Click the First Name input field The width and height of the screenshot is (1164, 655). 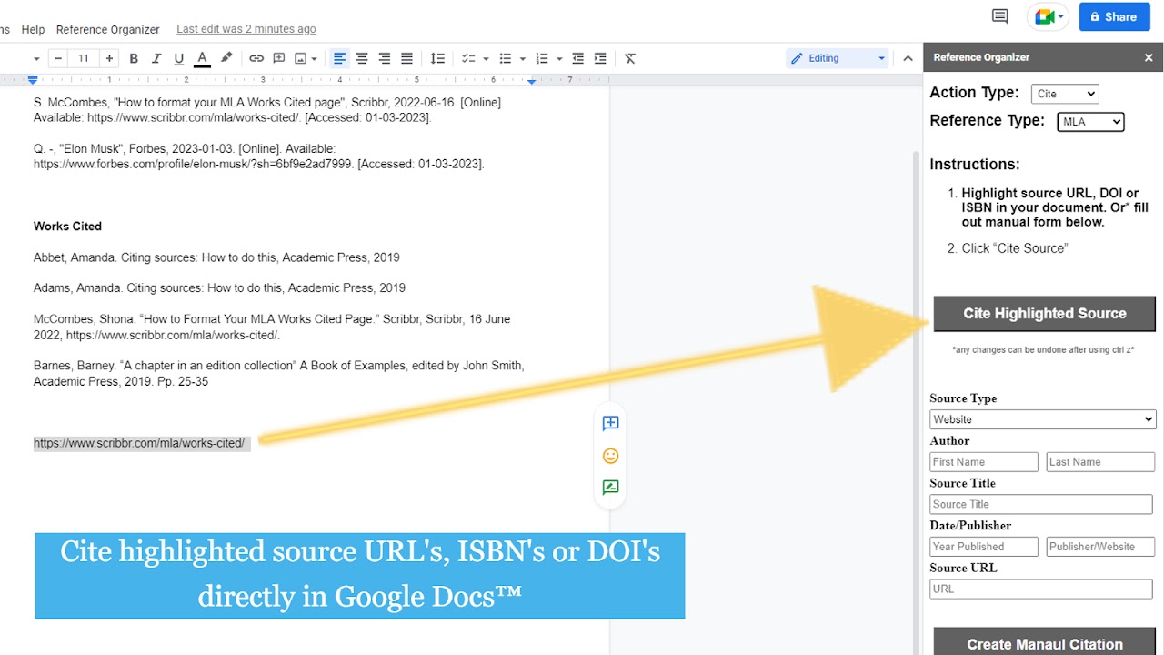(x=984, y=462)
